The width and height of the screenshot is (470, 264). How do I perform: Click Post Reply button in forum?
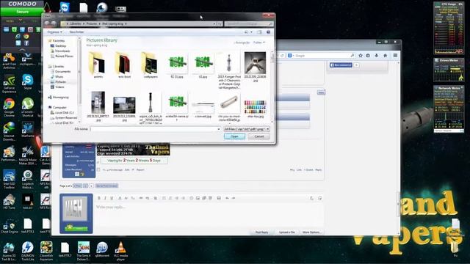(261, 232)
